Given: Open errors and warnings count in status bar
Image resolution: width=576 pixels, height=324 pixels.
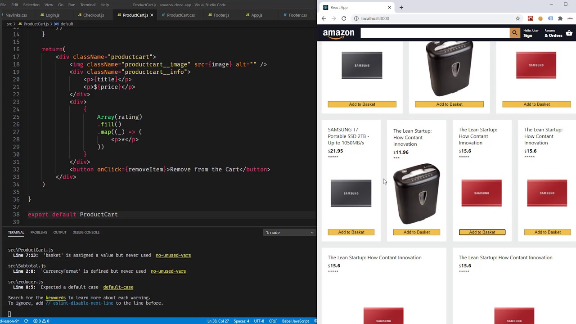Looking at the screenshot, I should coord(41,321).
